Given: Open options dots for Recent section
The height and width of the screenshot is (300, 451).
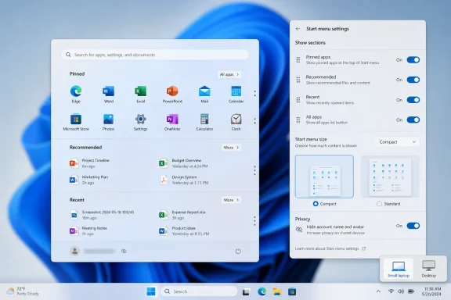Looking at the screenshot, I should click(x=254, y=220).
